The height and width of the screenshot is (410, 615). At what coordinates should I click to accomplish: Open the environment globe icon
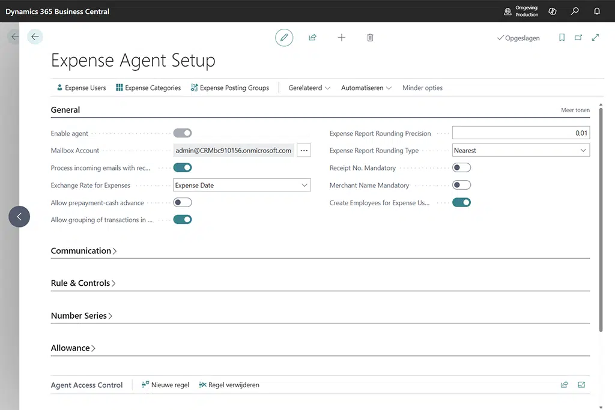click(x=507, y=11)
